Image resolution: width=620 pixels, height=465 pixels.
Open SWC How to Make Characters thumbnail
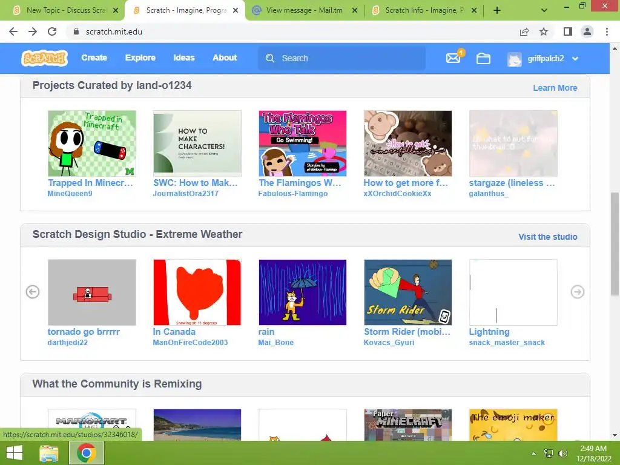197,143
